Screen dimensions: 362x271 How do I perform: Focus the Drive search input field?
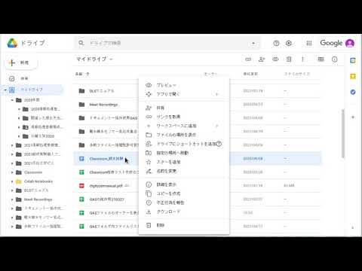[x=168, y=43]
